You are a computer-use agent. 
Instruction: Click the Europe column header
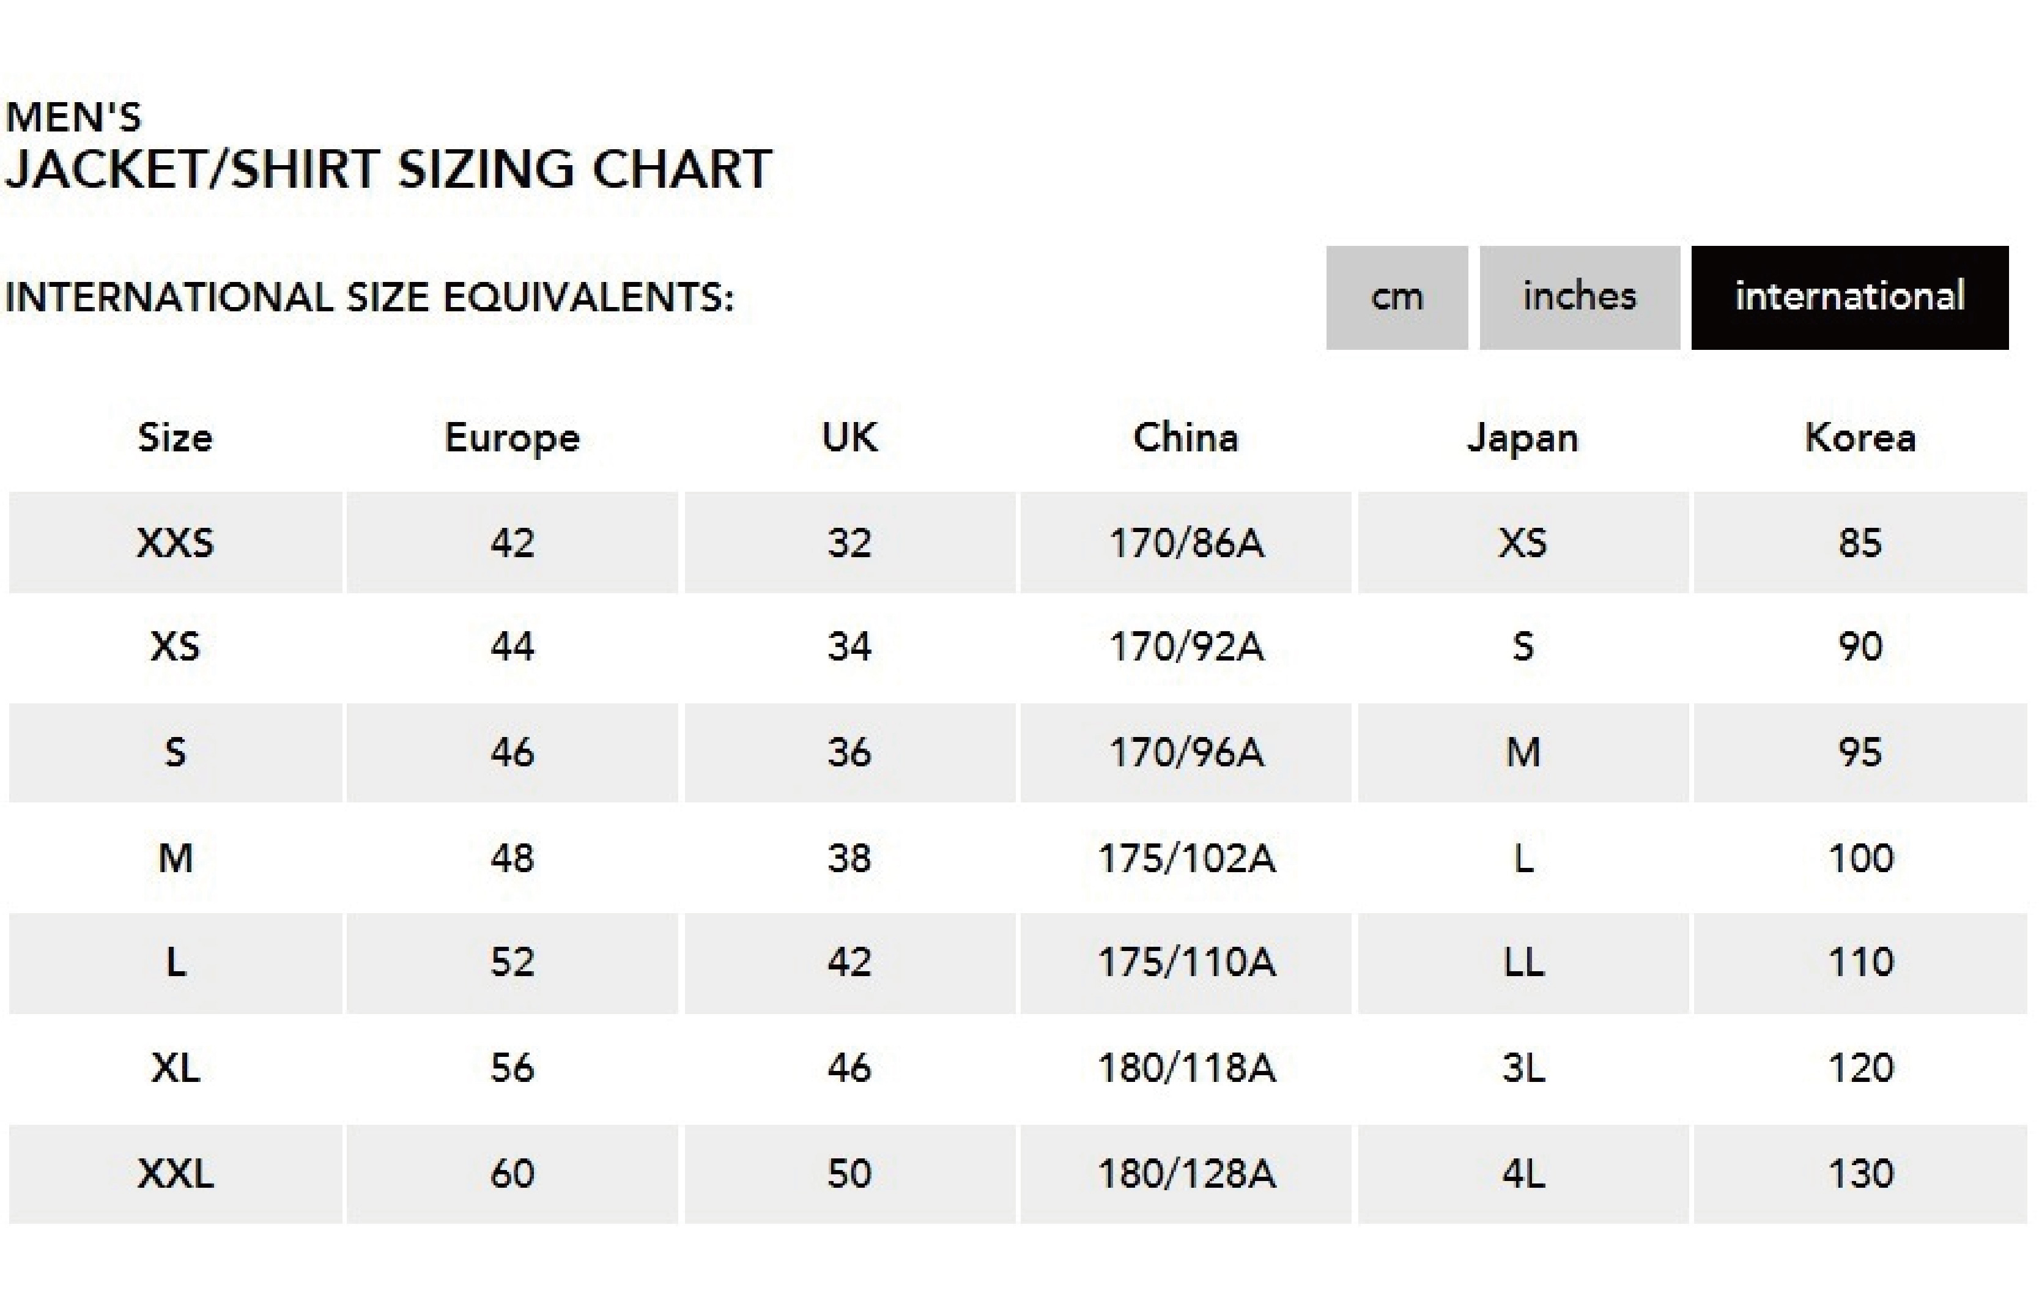(513, 439)
